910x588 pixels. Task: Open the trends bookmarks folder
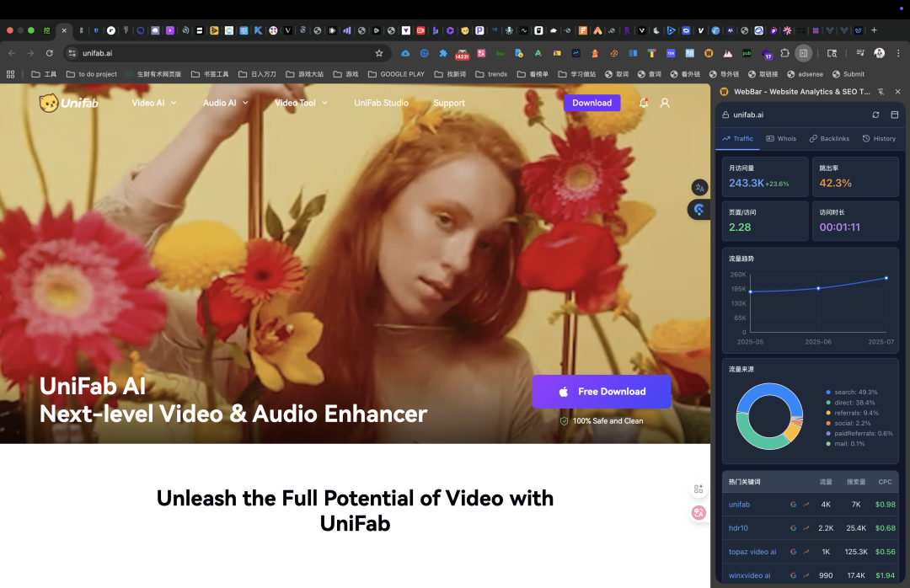point(491,74)
